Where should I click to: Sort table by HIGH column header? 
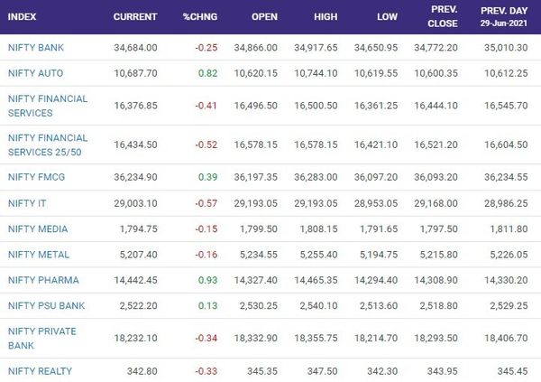pyautogui.click(x=326, y=16)
